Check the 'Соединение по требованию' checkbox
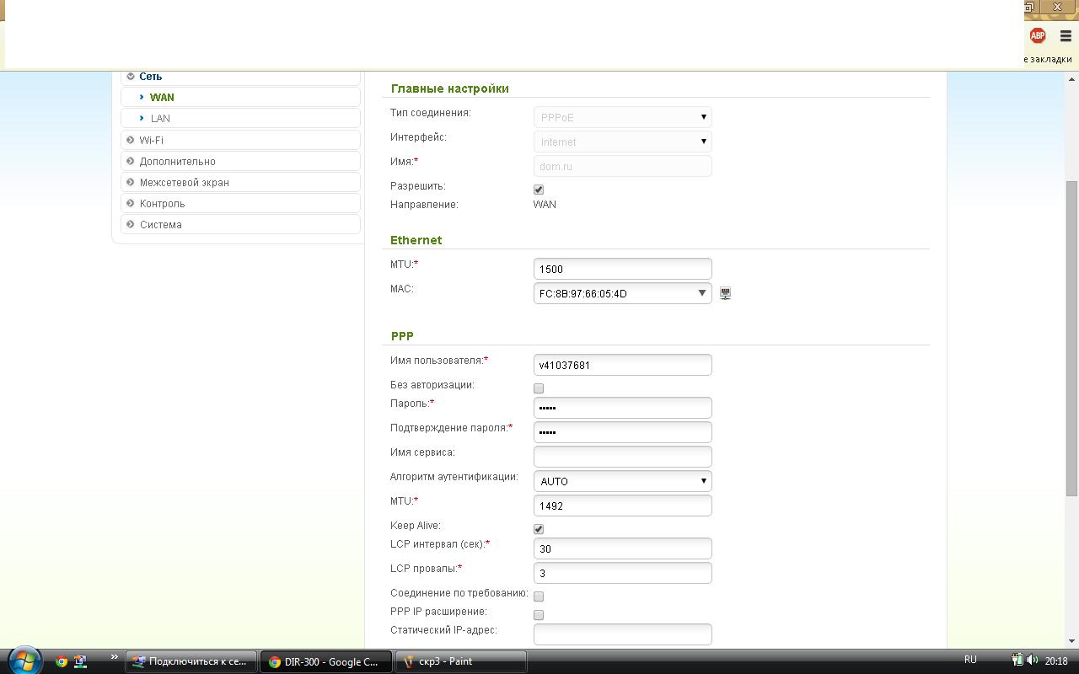 [539, 596]
